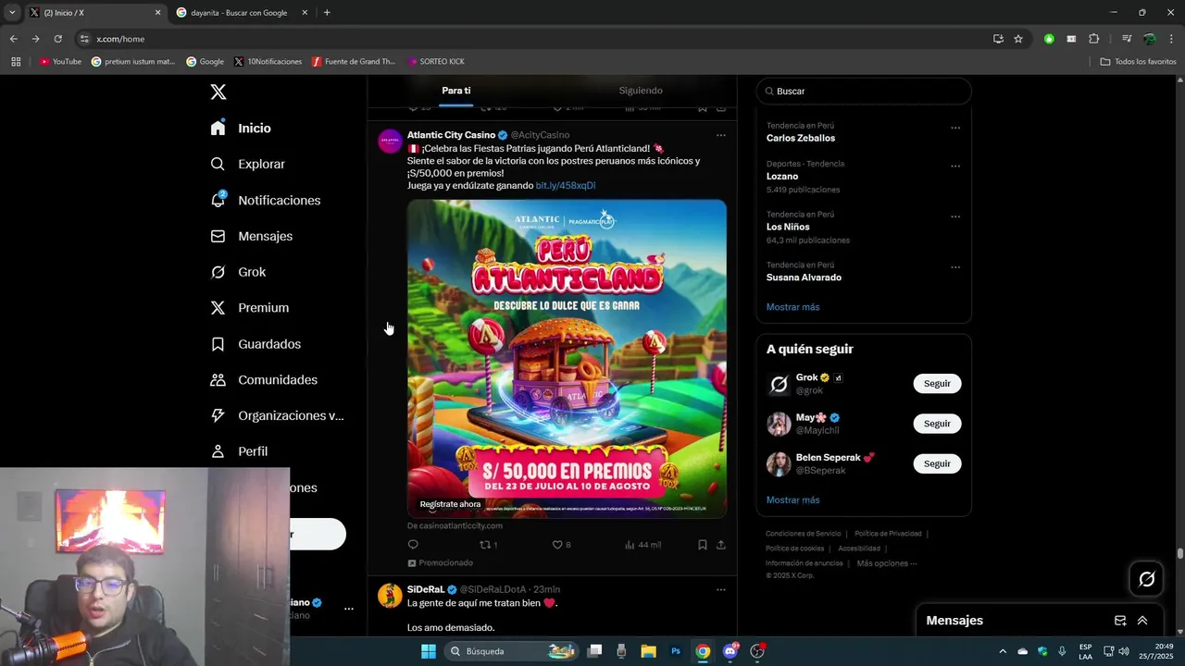Reload the page in Chrome
Viewport: 1185px width, 666px height.
pos(57,39)
